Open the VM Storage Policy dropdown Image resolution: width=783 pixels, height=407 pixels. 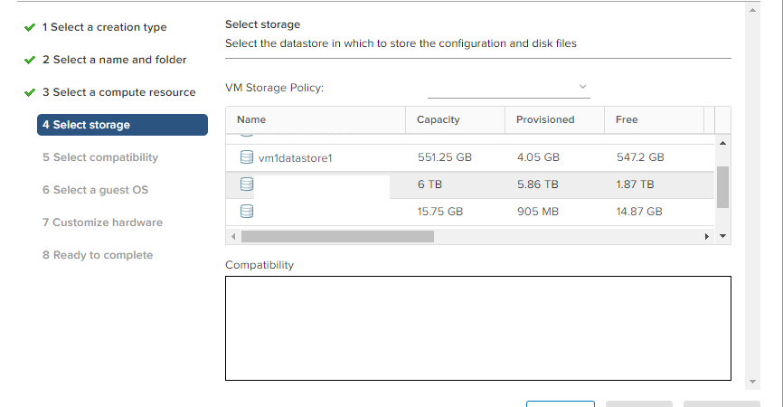point(509,88)
